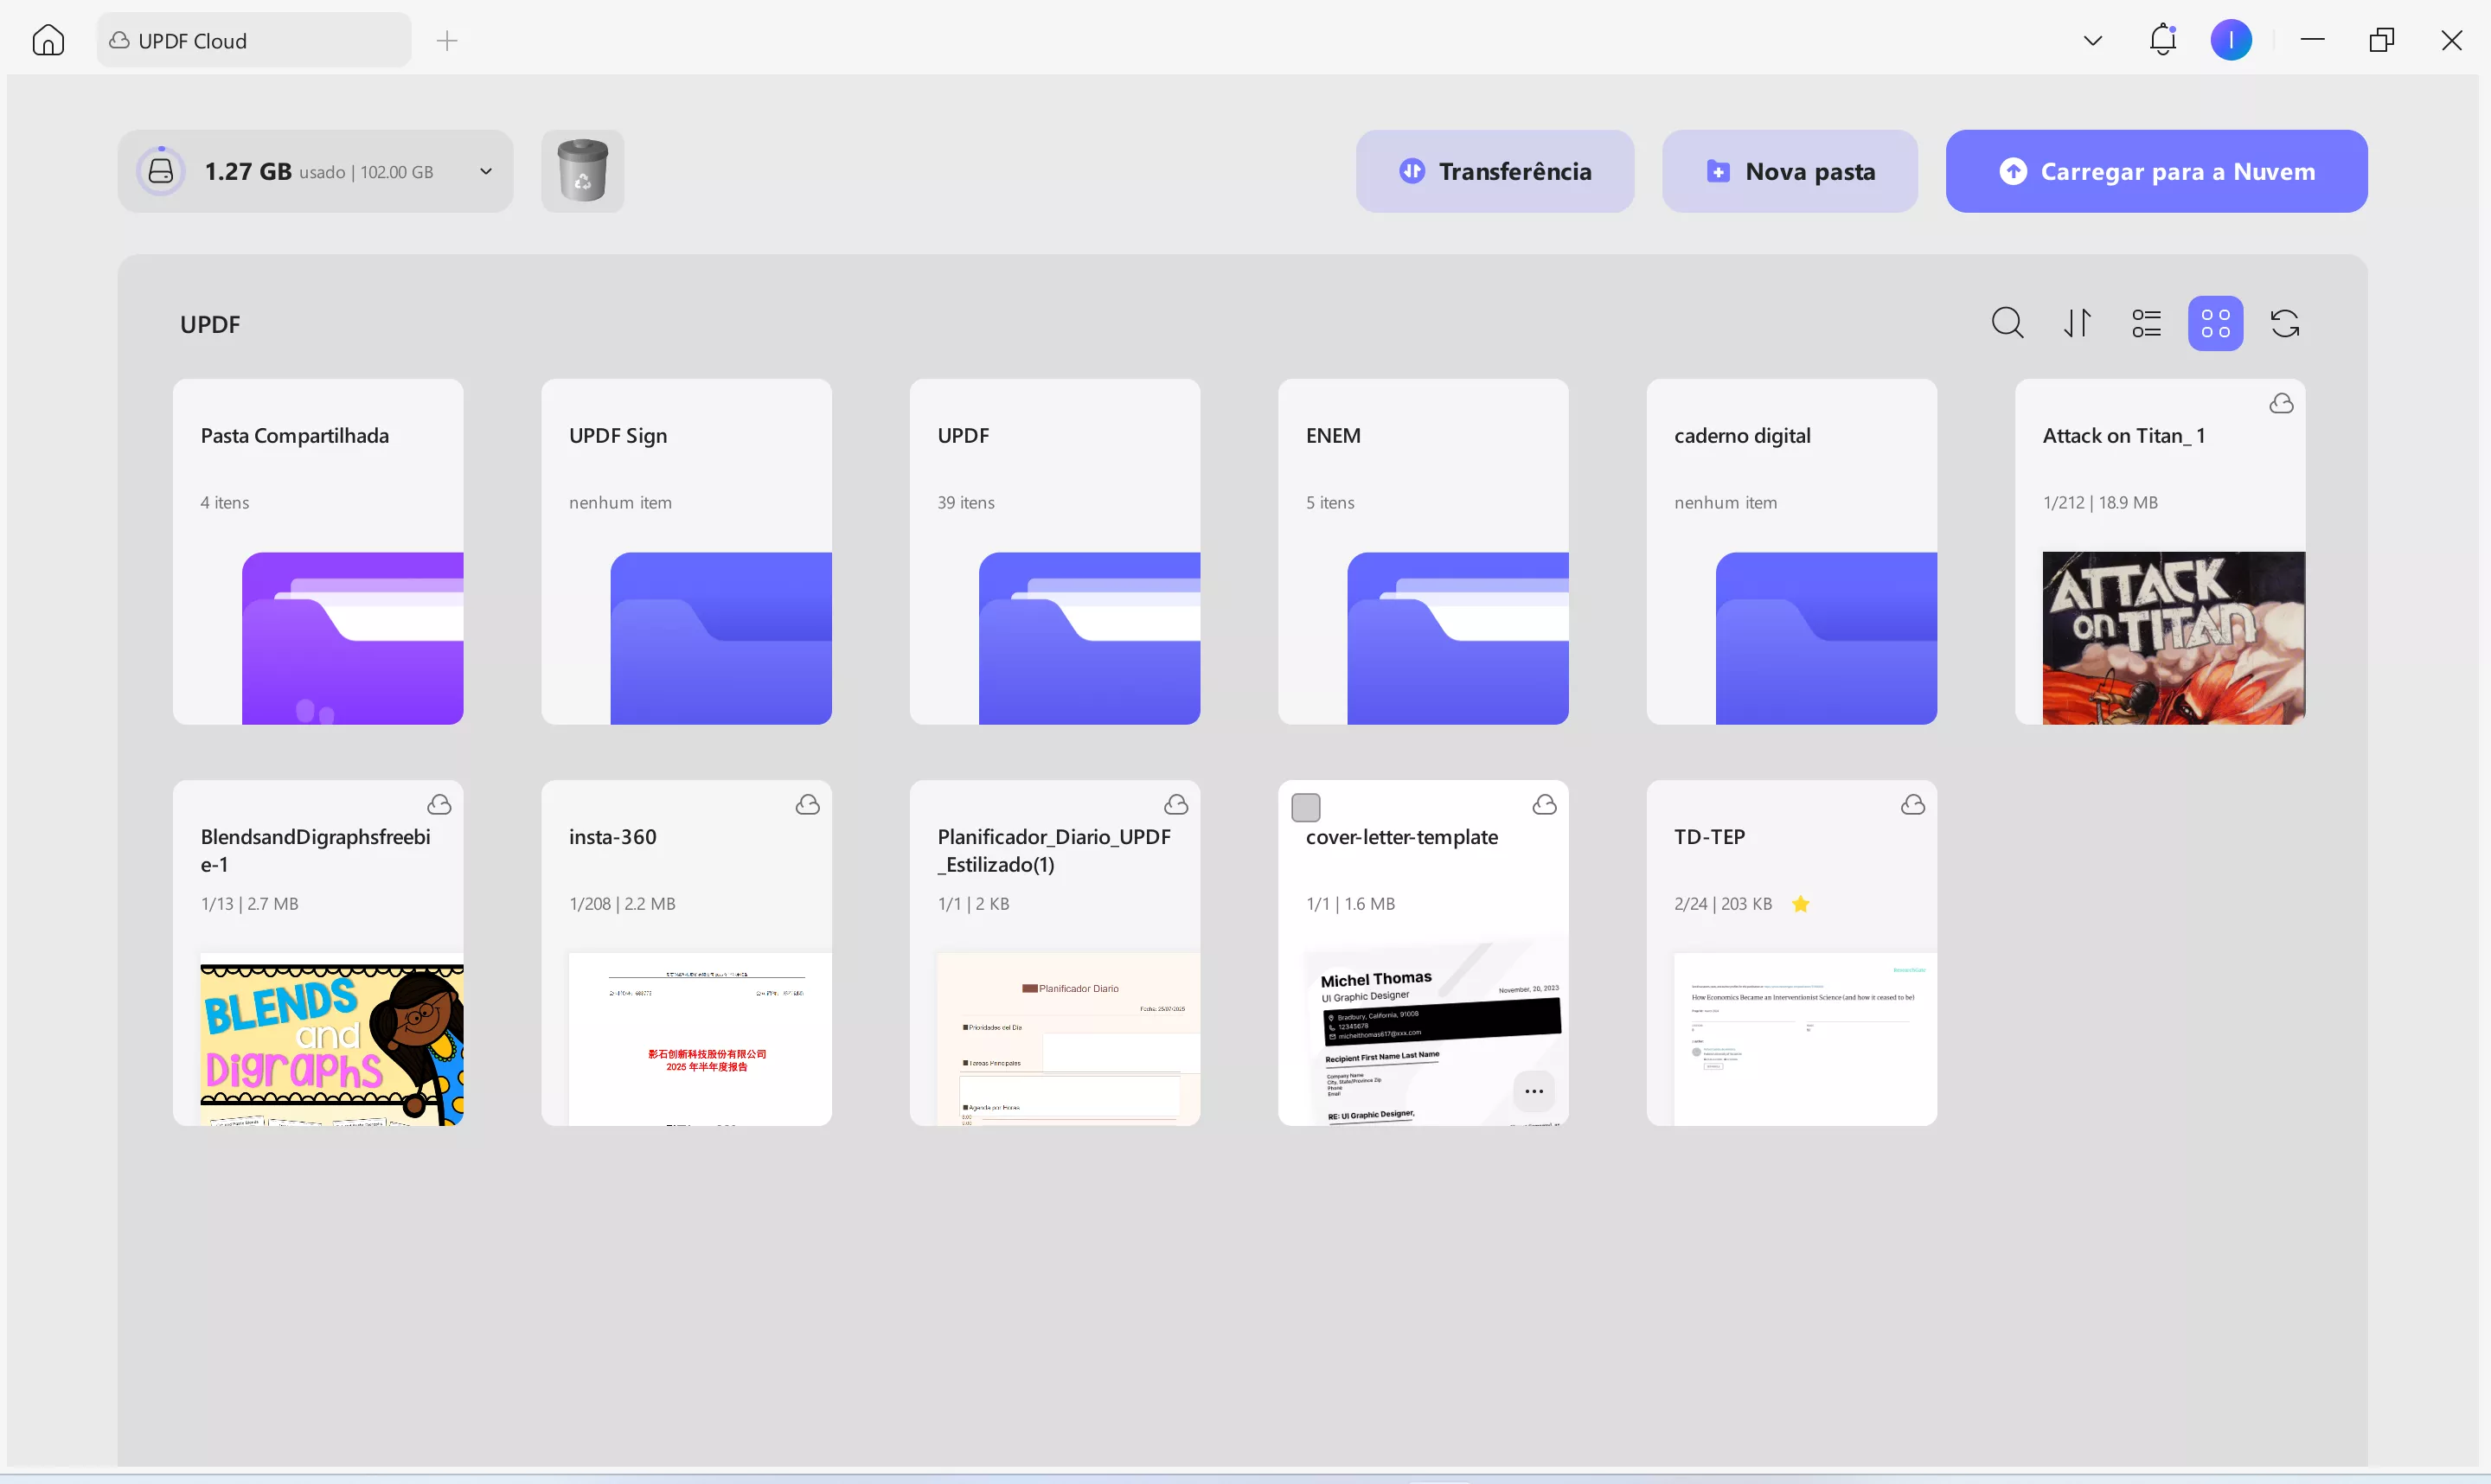The width and height of the screenshot is (2491, 1484).
Task: Click cloud icon on TD-TEP card
Action: [1913, 805]
